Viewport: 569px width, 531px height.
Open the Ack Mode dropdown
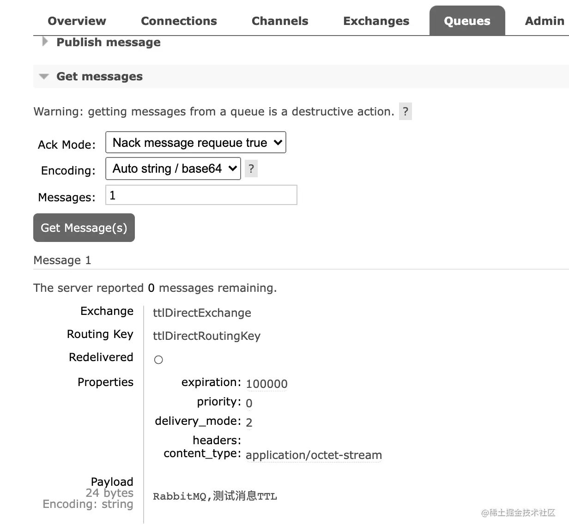(196, 143)
